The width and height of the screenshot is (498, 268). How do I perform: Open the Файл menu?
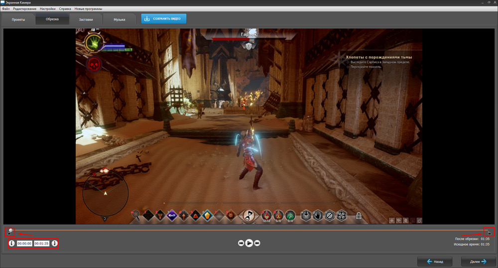[x=5, y=9]
